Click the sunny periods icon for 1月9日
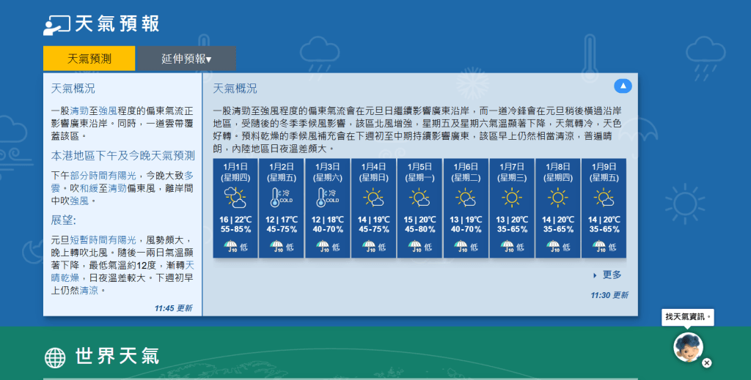 point(604,197)
